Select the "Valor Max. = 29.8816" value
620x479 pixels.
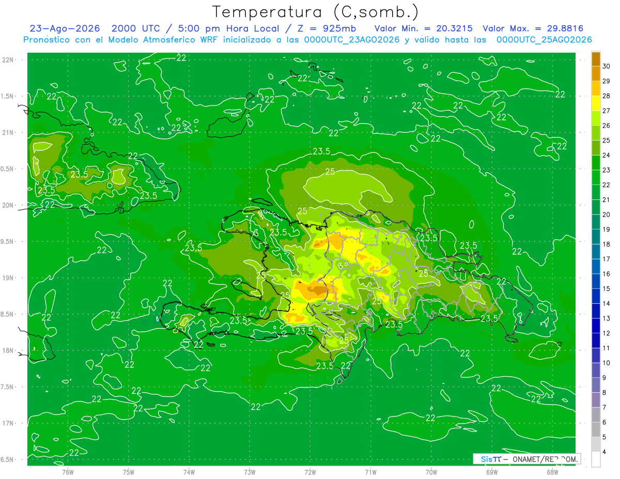[533, 28]
